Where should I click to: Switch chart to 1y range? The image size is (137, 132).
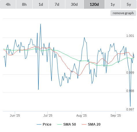click(x=113, y=4)
